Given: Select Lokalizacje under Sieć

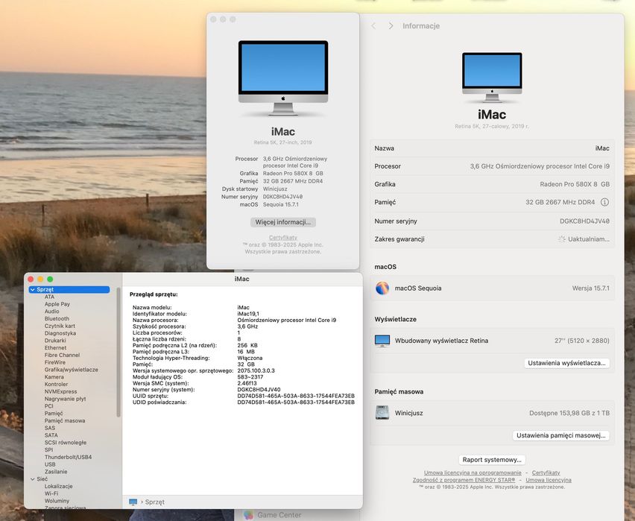Looking at the screenshot, I should point(58,487).
